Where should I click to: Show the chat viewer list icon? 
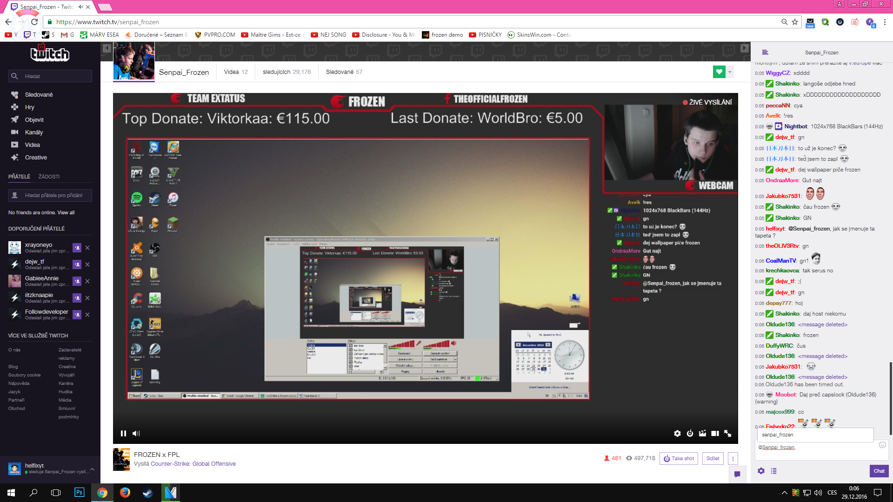773,471
